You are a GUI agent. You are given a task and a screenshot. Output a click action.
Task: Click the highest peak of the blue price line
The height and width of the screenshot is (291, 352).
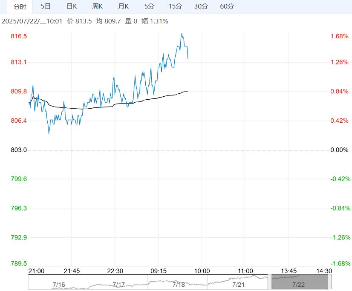coord(182,33)
